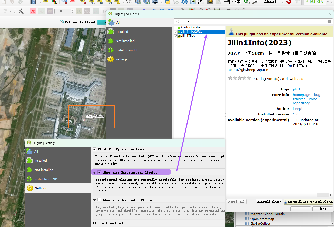
Task: Click the author lreept link
Action: [298, 109]
